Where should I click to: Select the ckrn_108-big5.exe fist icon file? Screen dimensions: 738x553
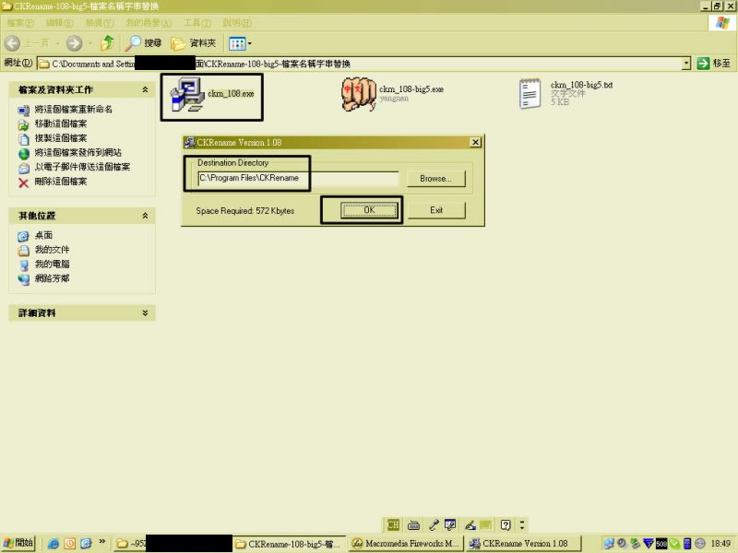(393, 94)
